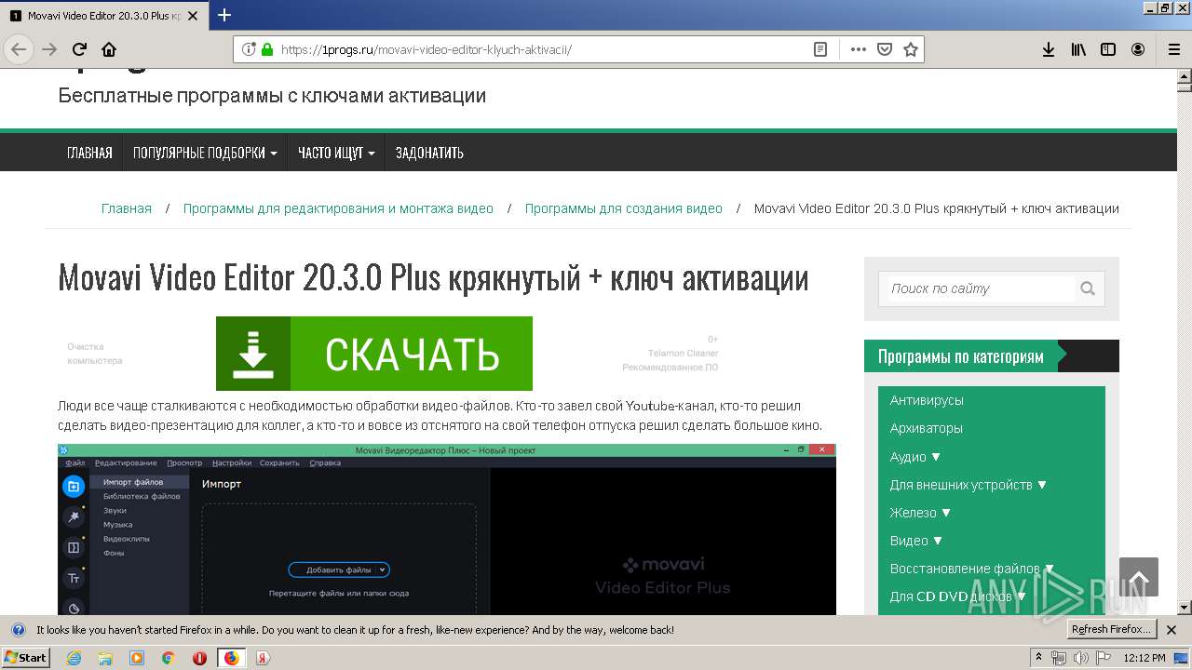Open the Программы для редактирования и монтажа видео breadcrumb
The image size is (1192, 670).
click(x=338, y=208)
